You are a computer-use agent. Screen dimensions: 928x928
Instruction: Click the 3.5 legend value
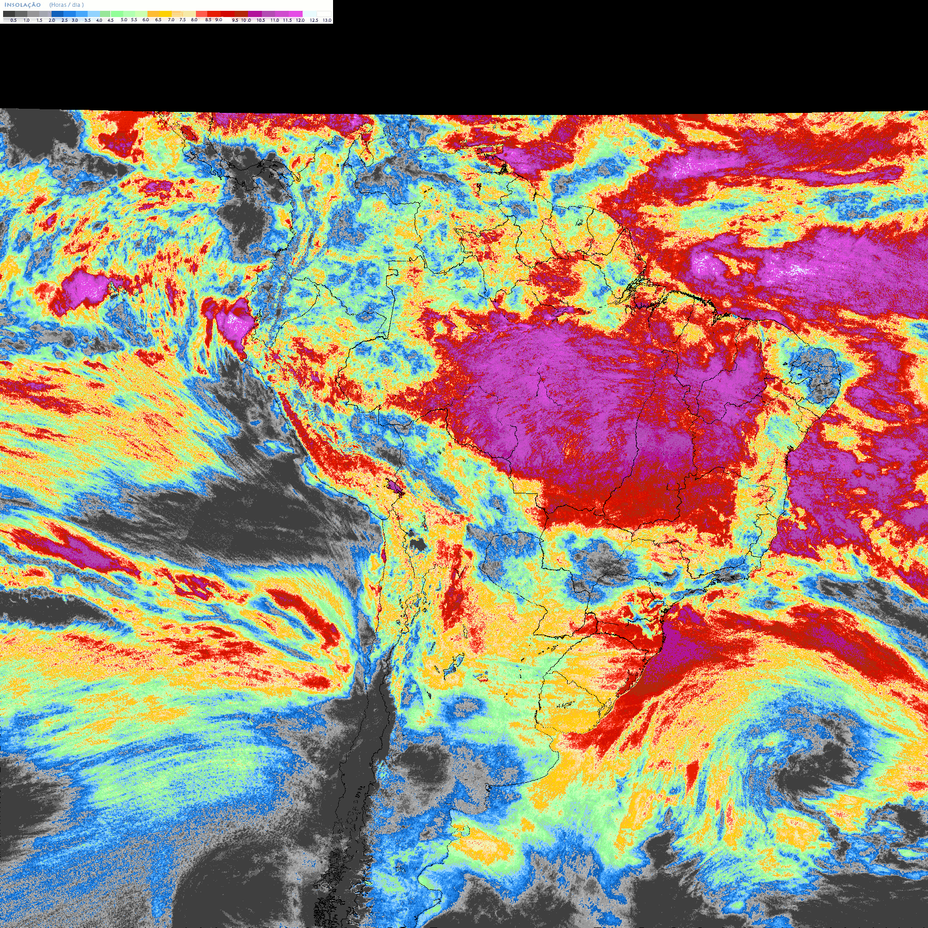(x=88, y=20)
